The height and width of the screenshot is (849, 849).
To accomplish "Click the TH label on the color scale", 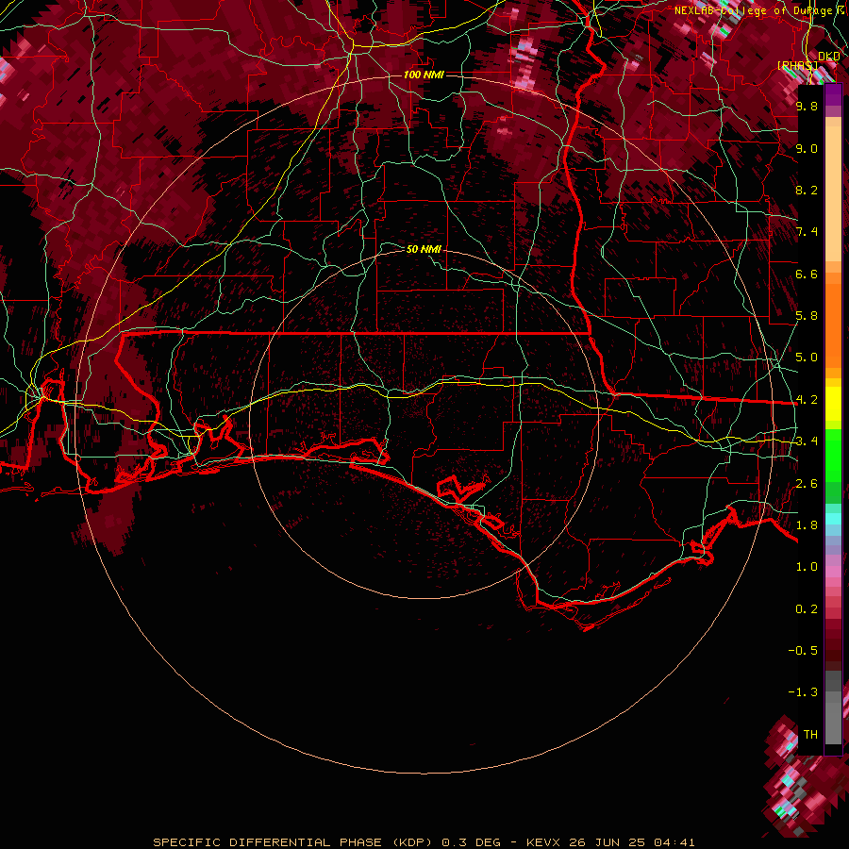I will [810, 735].
